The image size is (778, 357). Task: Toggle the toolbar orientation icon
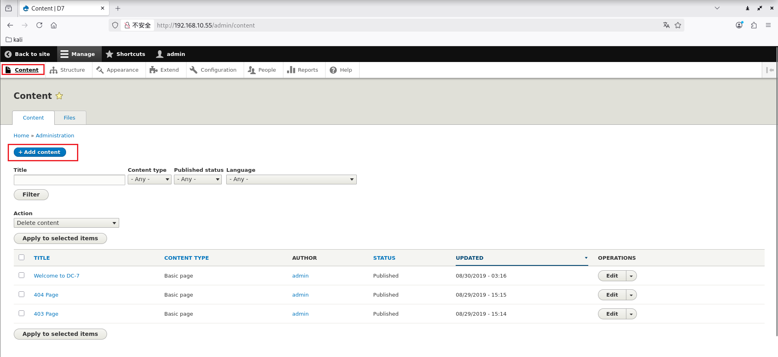pyautogui.click(x=769, y=70)
